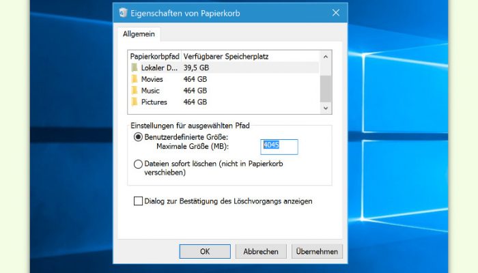Viewport: 478px width, 273px height.
Task: Select the Music row name
Action: pyautogui.click(x=150, y=91)
